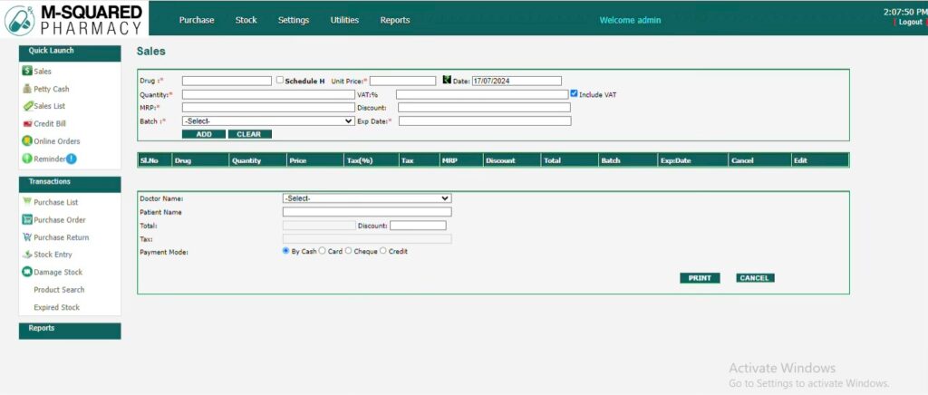Click into the Patient Name field
The height and width of the screenshot is (395, 928).
367,212
